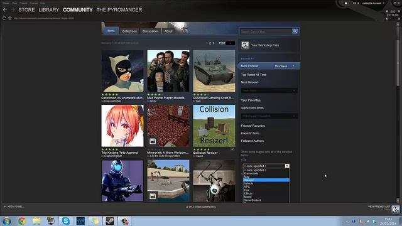Open Friends' Items

[x=250, y=133]
